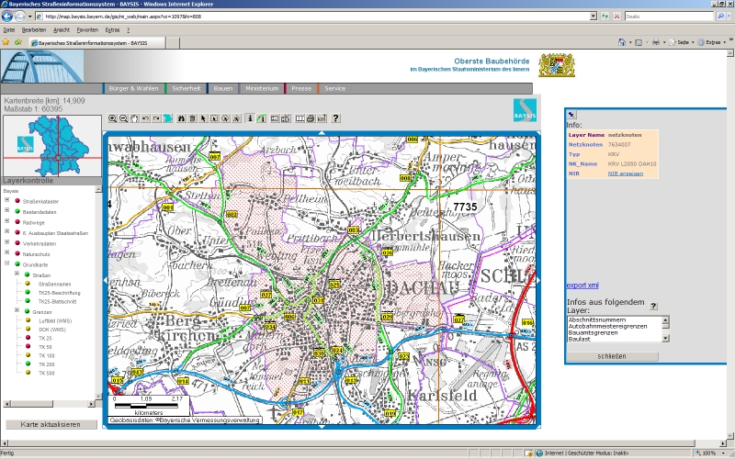Screen dimensions: 735x459
Task: Click the zoom in magnifier tool
Action: [x=113, y=118]
